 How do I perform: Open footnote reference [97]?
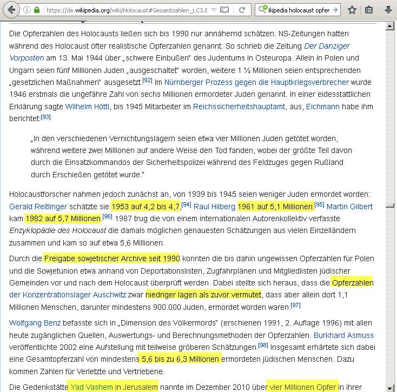(295, 305)
